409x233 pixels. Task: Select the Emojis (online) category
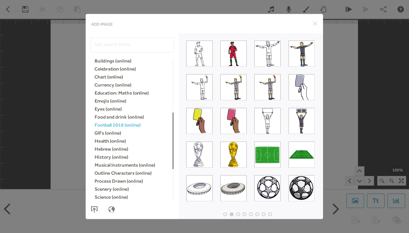point(110,101)
